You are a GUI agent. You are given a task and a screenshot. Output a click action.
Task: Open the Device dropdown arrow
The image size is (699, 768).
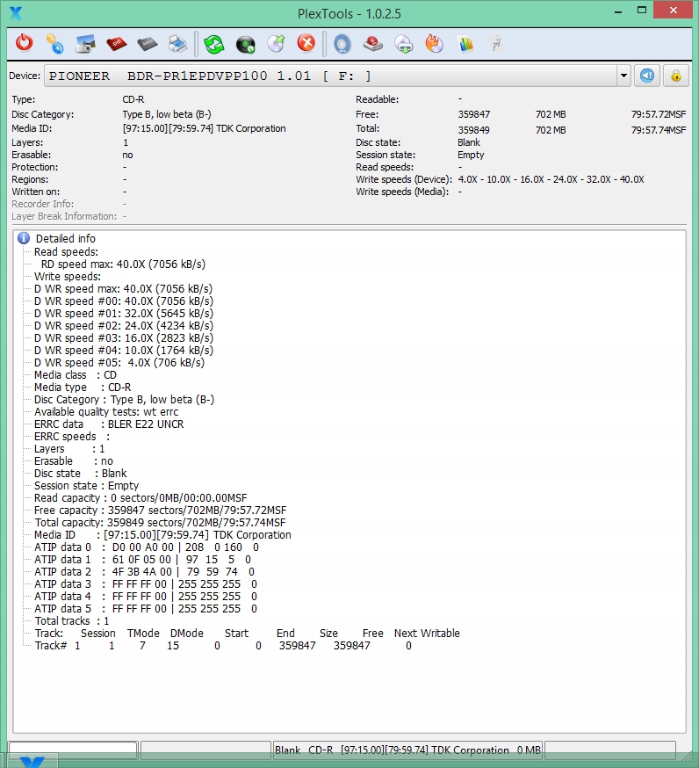[x=623, y=76]
